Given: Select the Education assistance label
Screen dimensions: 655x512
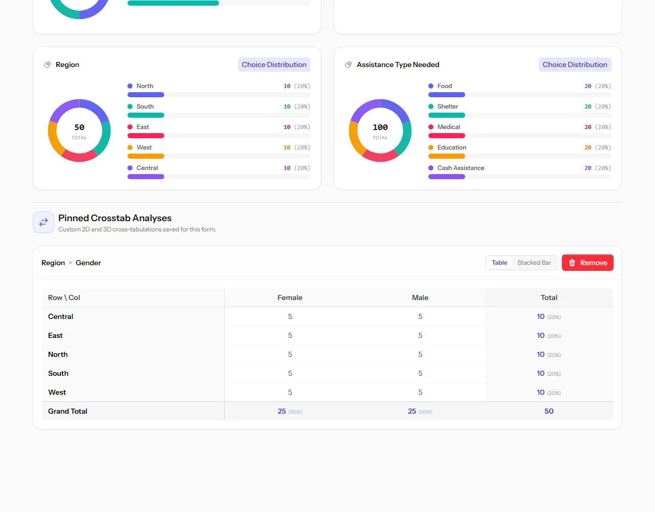Looking at the screenshot, I should 452,147.
